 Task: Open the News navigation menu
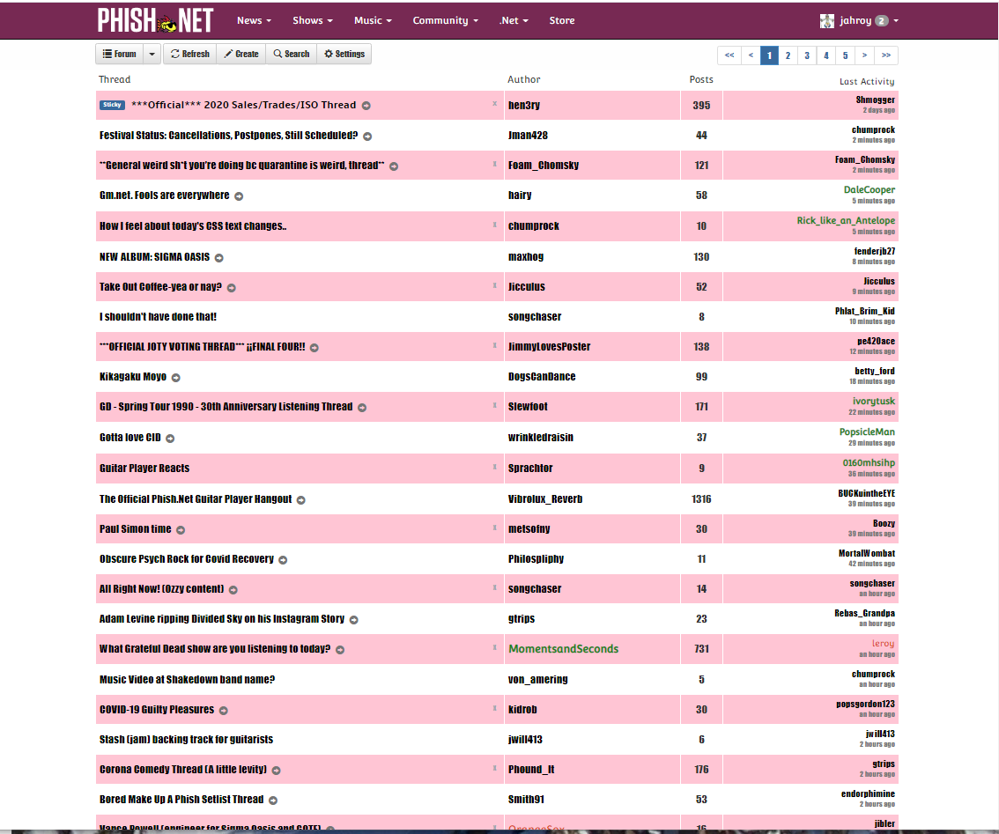[x=254, y=20]
